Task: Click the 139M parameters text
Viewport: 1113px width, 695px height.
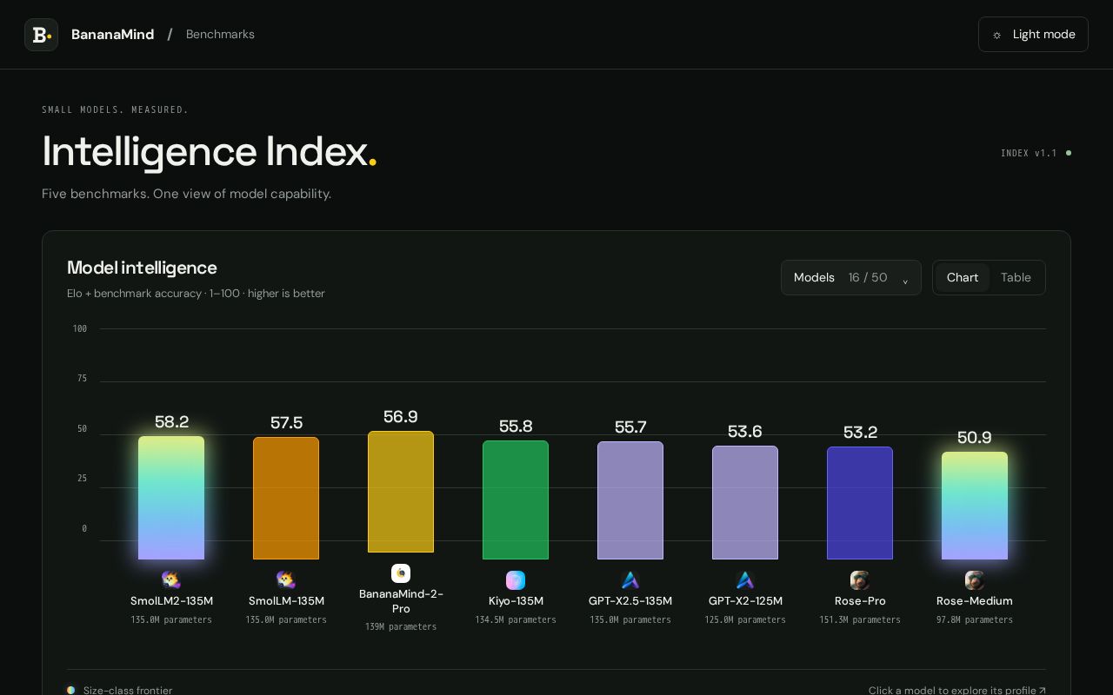Action: (x=401, y=627)
